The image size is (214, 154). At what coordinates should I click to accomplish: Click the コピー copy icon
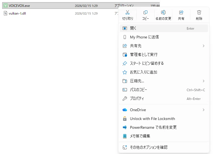coord(145,12)
